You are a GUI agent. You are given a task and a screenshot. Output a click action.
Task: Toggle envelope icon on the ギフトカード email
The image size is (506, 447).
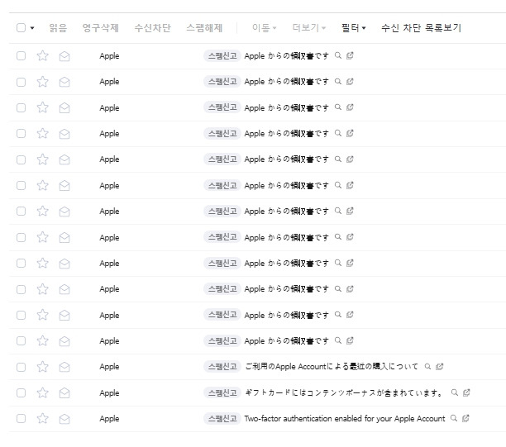tap(64, 392)
